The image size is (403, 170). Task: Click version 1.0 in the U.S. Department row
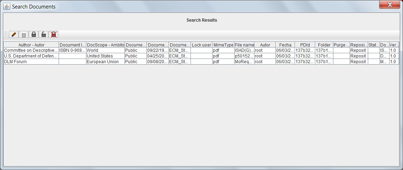pos(394,56)
